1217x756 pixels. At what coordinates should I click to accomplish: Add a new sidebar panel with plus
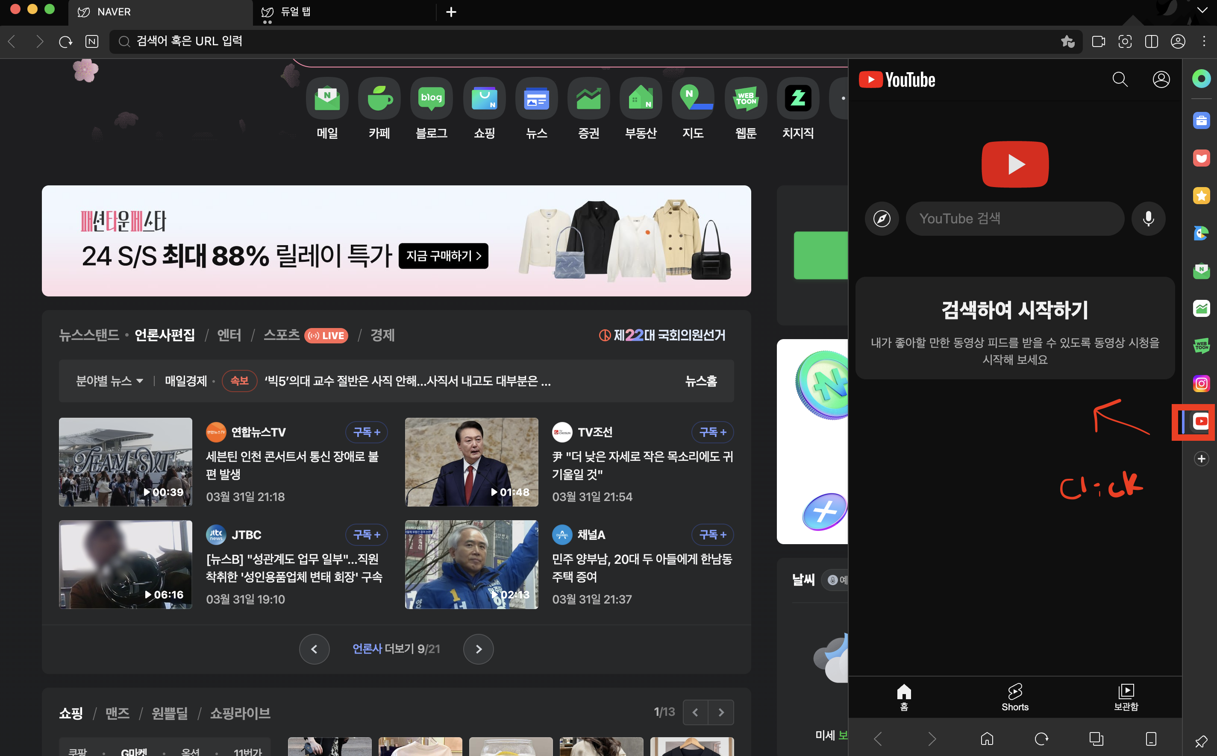coord(1201,459)
